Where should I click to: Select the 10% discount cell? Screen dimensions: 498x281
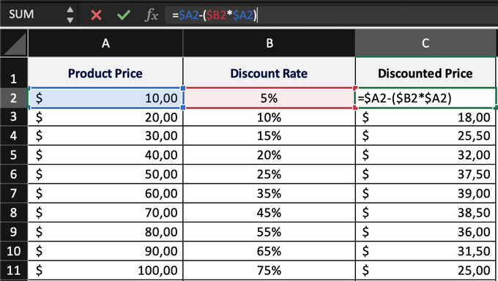tap(270, 117)
